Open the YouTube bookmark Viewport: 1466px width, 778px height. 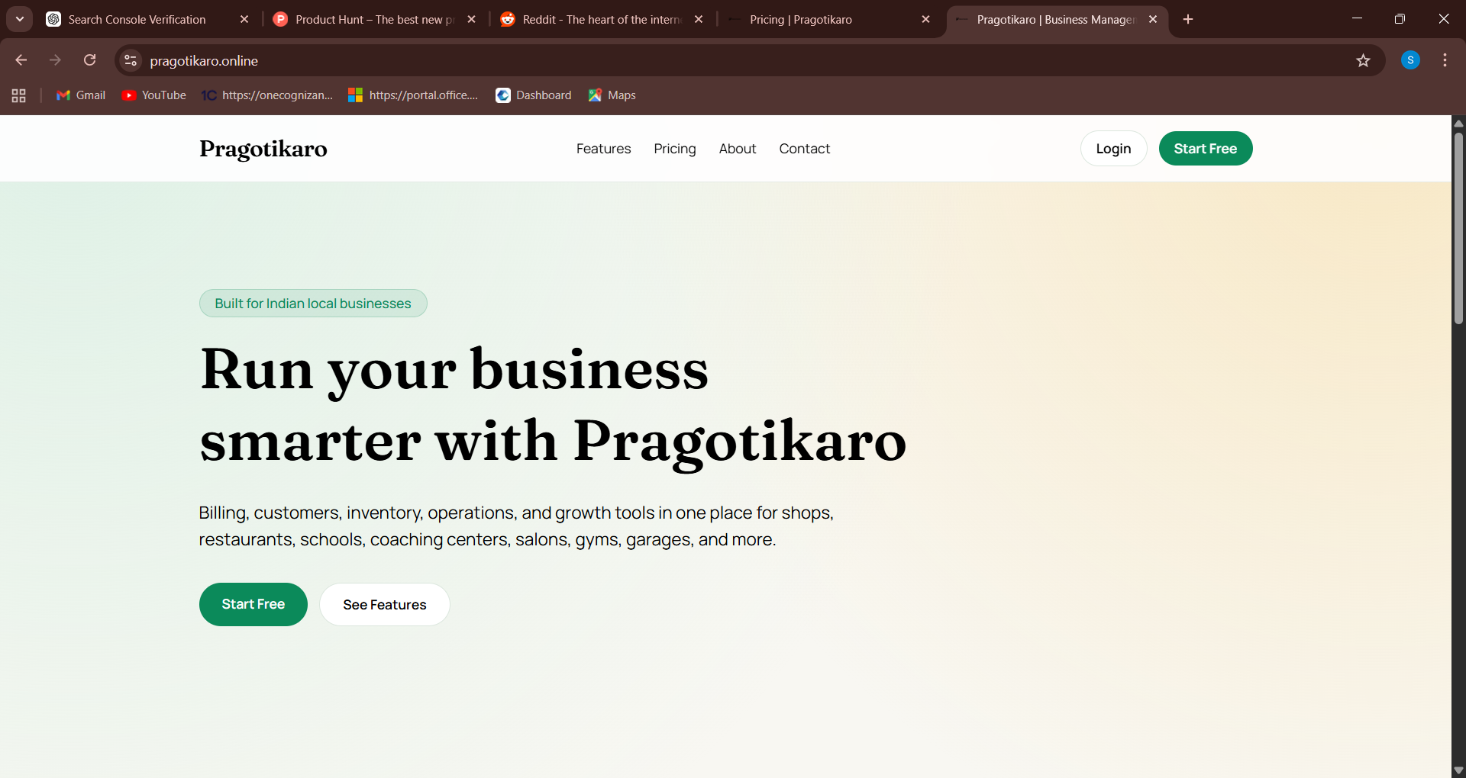[x=153, y=95]
